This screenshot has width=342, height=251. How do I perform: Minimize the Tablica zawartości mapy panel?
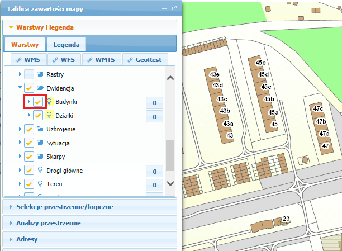[x=164, y=8]
